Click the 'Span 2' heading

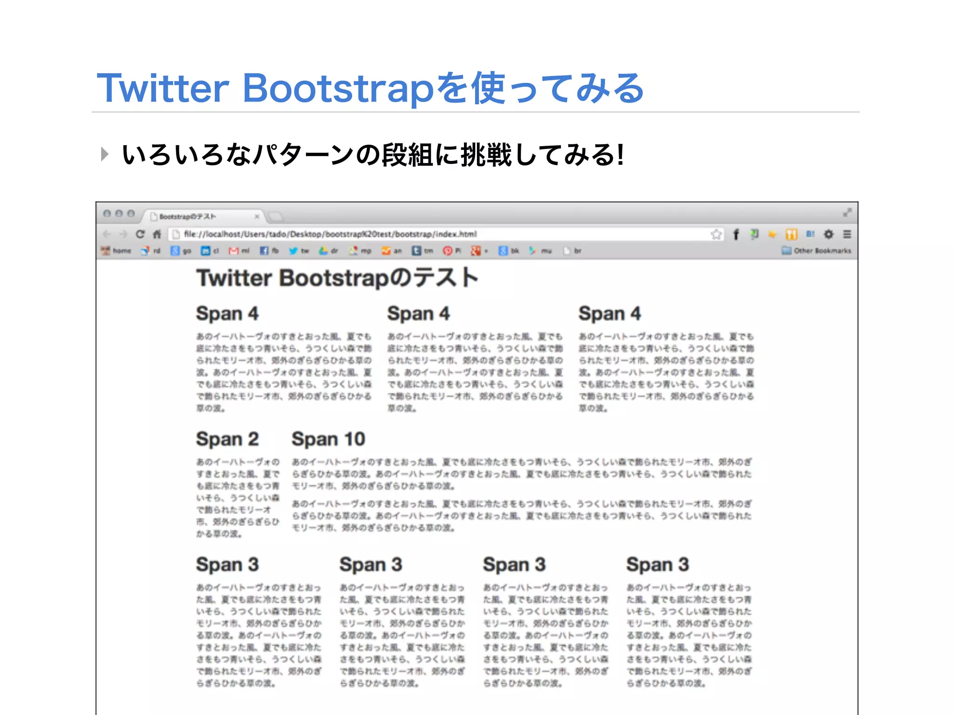(x=227, y=439)
